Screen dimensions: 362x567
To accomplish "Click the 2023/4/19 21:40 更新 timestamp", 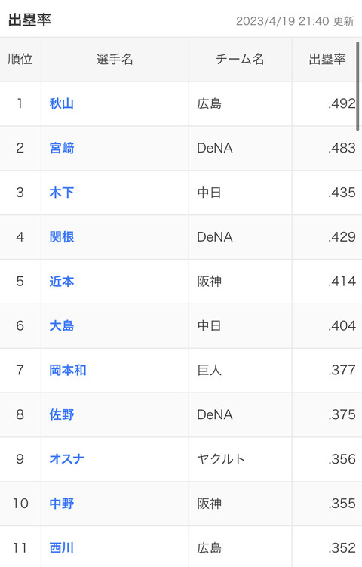I will coord(295,21).
